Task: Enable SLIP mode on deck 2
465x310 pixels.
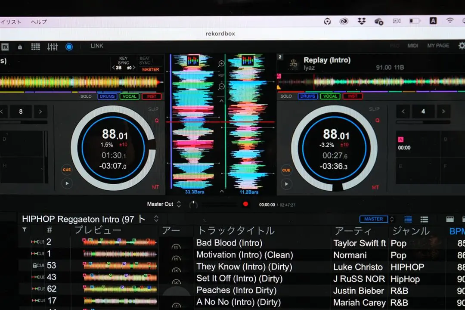Action: (374, 109)
